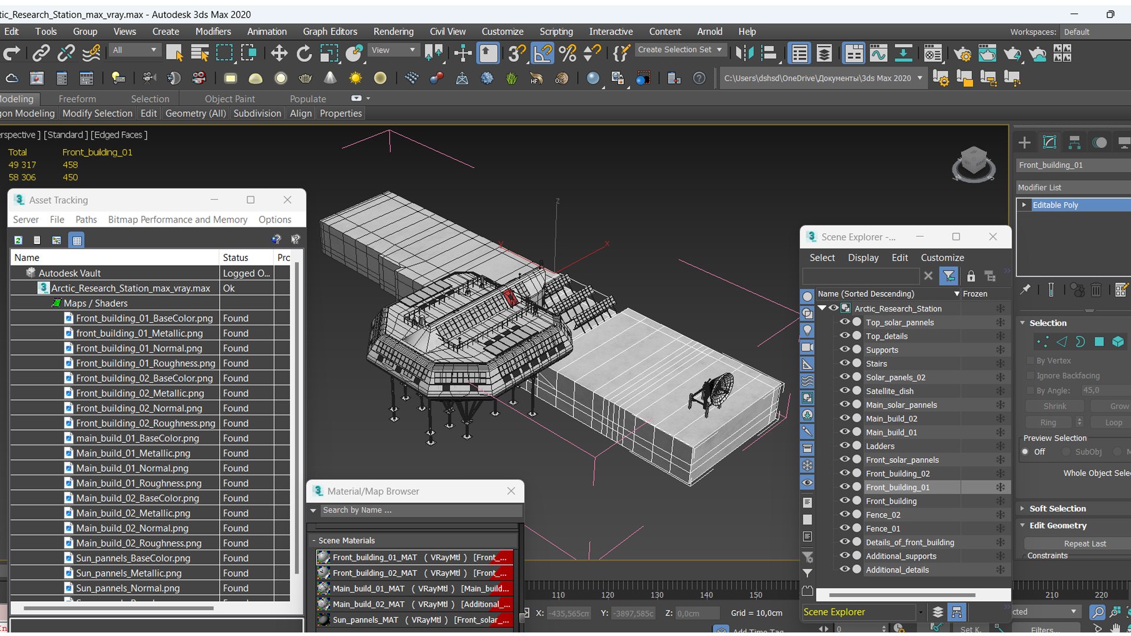Open the Rendering menu
This screenshot has height=636, width=1131.
point(393,31)
